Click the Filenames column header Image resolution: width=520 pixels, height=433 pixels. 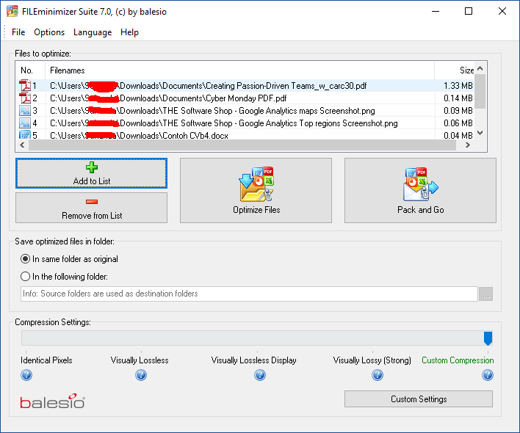pyautogui.click(x=239, y=70)
